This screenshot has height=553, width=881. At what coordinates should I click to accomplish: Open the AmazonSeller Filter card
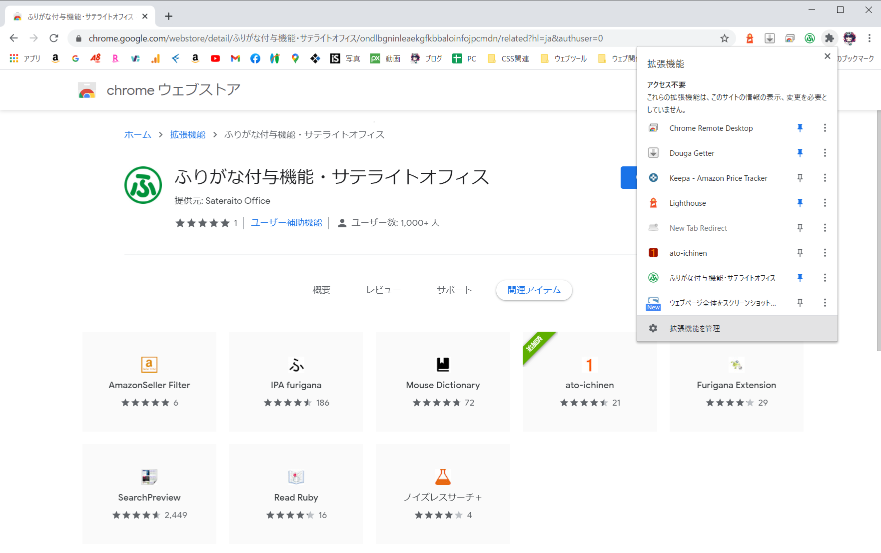(x=149, y=382)
